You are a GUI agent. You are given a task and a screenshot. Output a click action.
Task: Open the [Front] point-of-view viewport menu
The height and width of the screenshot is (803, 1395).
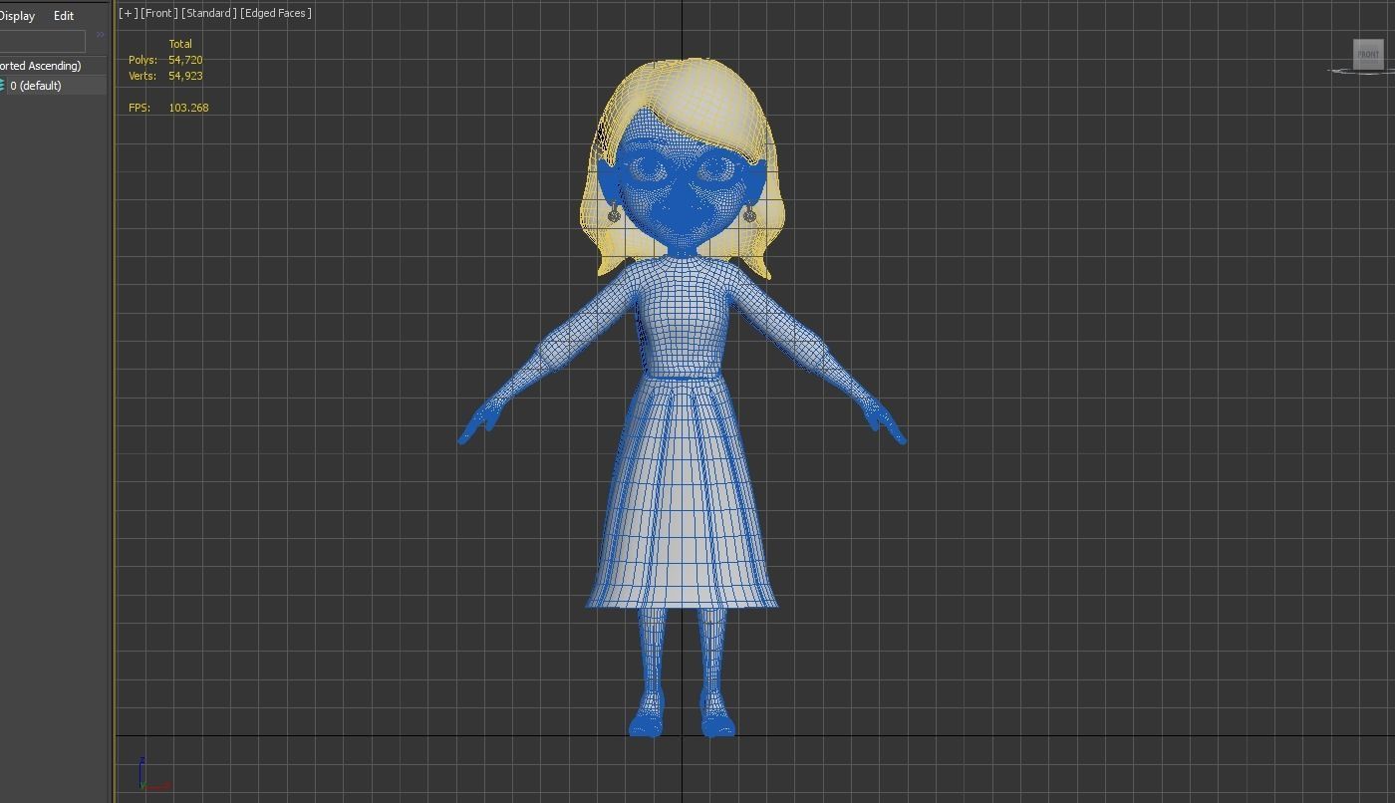159,13
